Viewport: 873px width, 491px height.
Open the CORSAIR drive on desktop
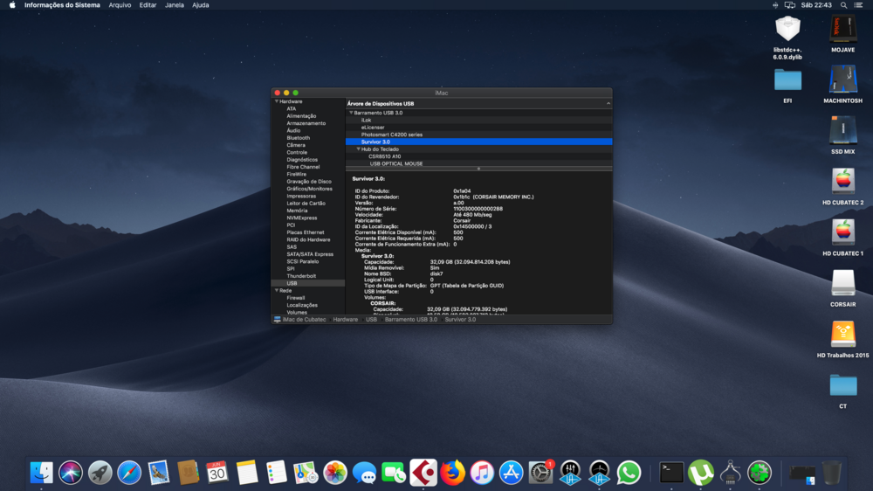click(x=842, y=283)
